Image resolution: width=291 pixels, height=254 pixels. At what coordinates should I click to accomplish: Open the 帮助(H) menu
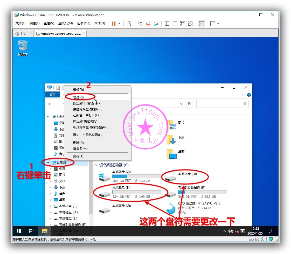pyautogui.click(x=100, y=23)
